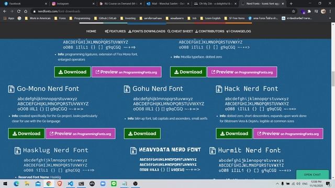Click the page vertical scrollbar thumb

point(333,79)
